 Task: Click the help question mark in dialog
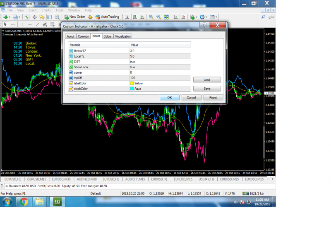[x=204, y=26]
